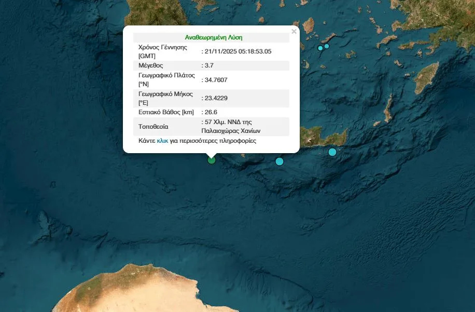
Task: Click the "Αναθεωρημένη Λύση" popup header
Action: [x=213, y=37]
